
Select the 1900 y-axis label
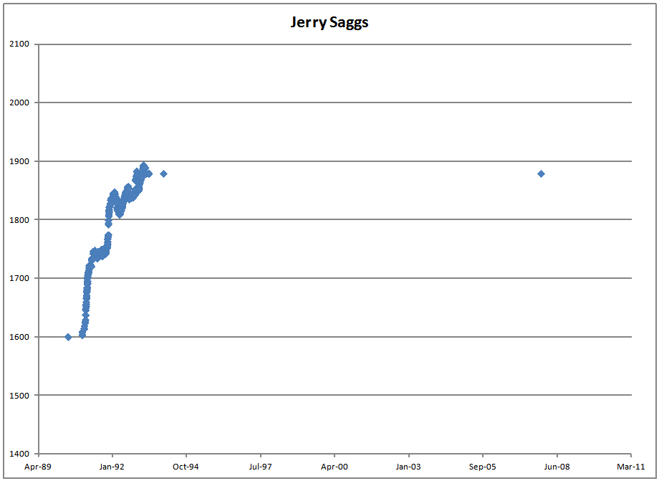tap(20, 161)
